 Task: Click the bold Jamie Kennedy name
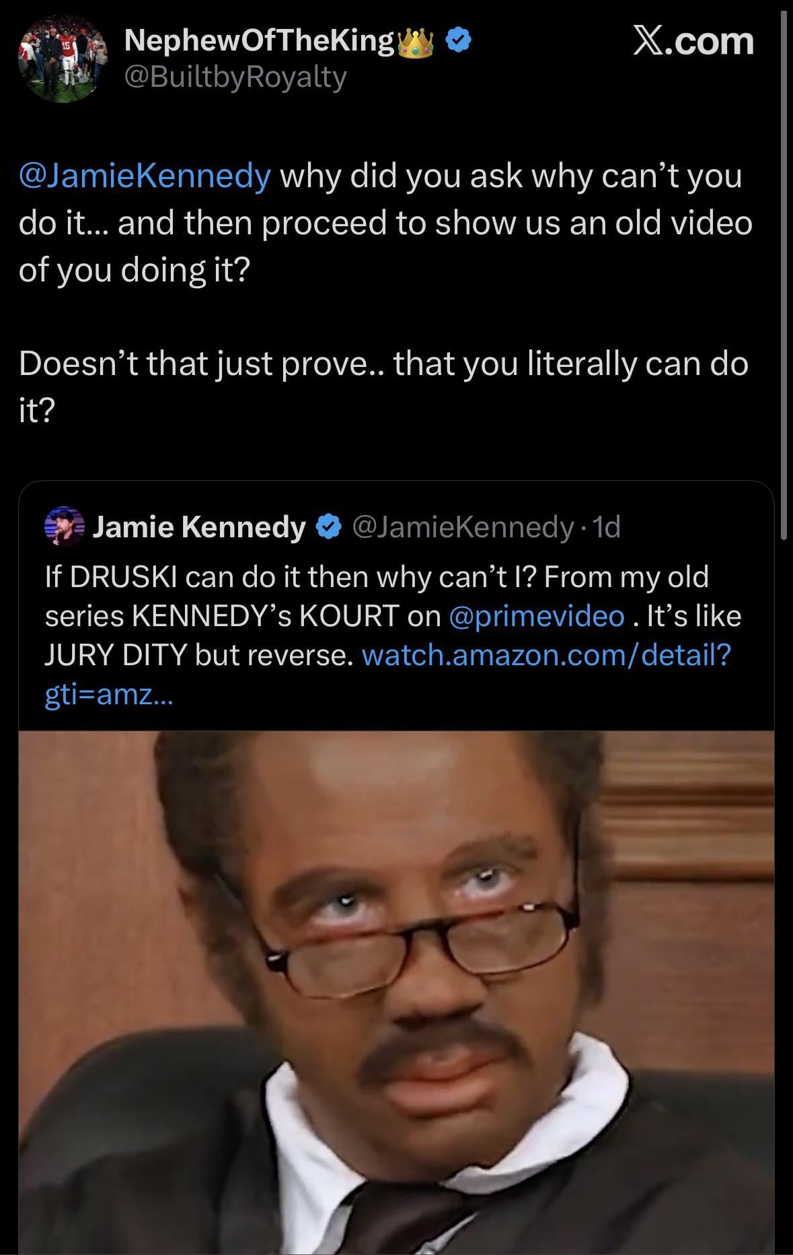click(198, 527)
